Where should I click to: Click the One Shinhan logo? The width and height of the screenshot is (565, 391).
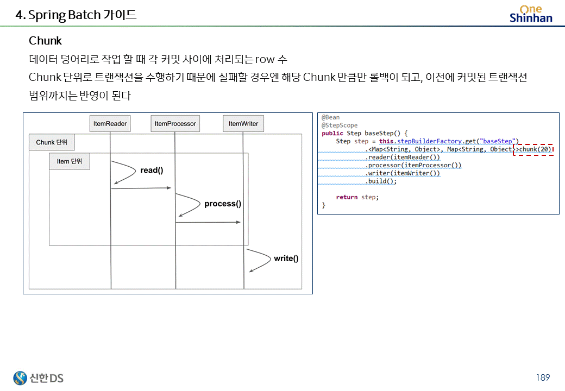531,14
